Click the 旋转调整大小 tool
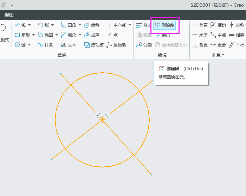Viewport: 246px width, 196px height. pos(171,45)
